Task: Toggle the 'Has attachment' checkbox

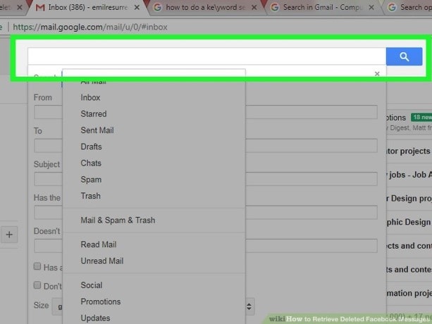Action: click(37, 266)
